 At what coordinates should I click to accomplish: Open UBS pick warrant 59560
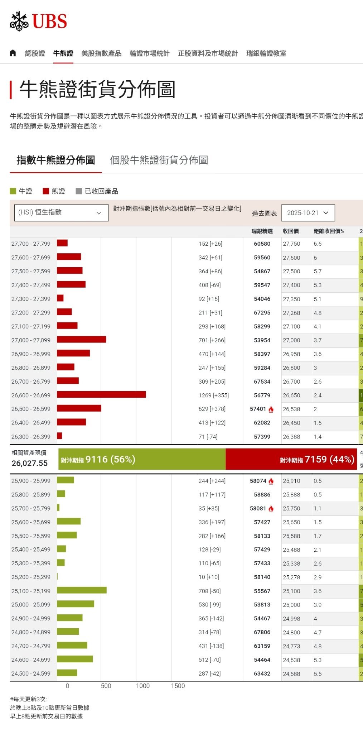[262, 258]
